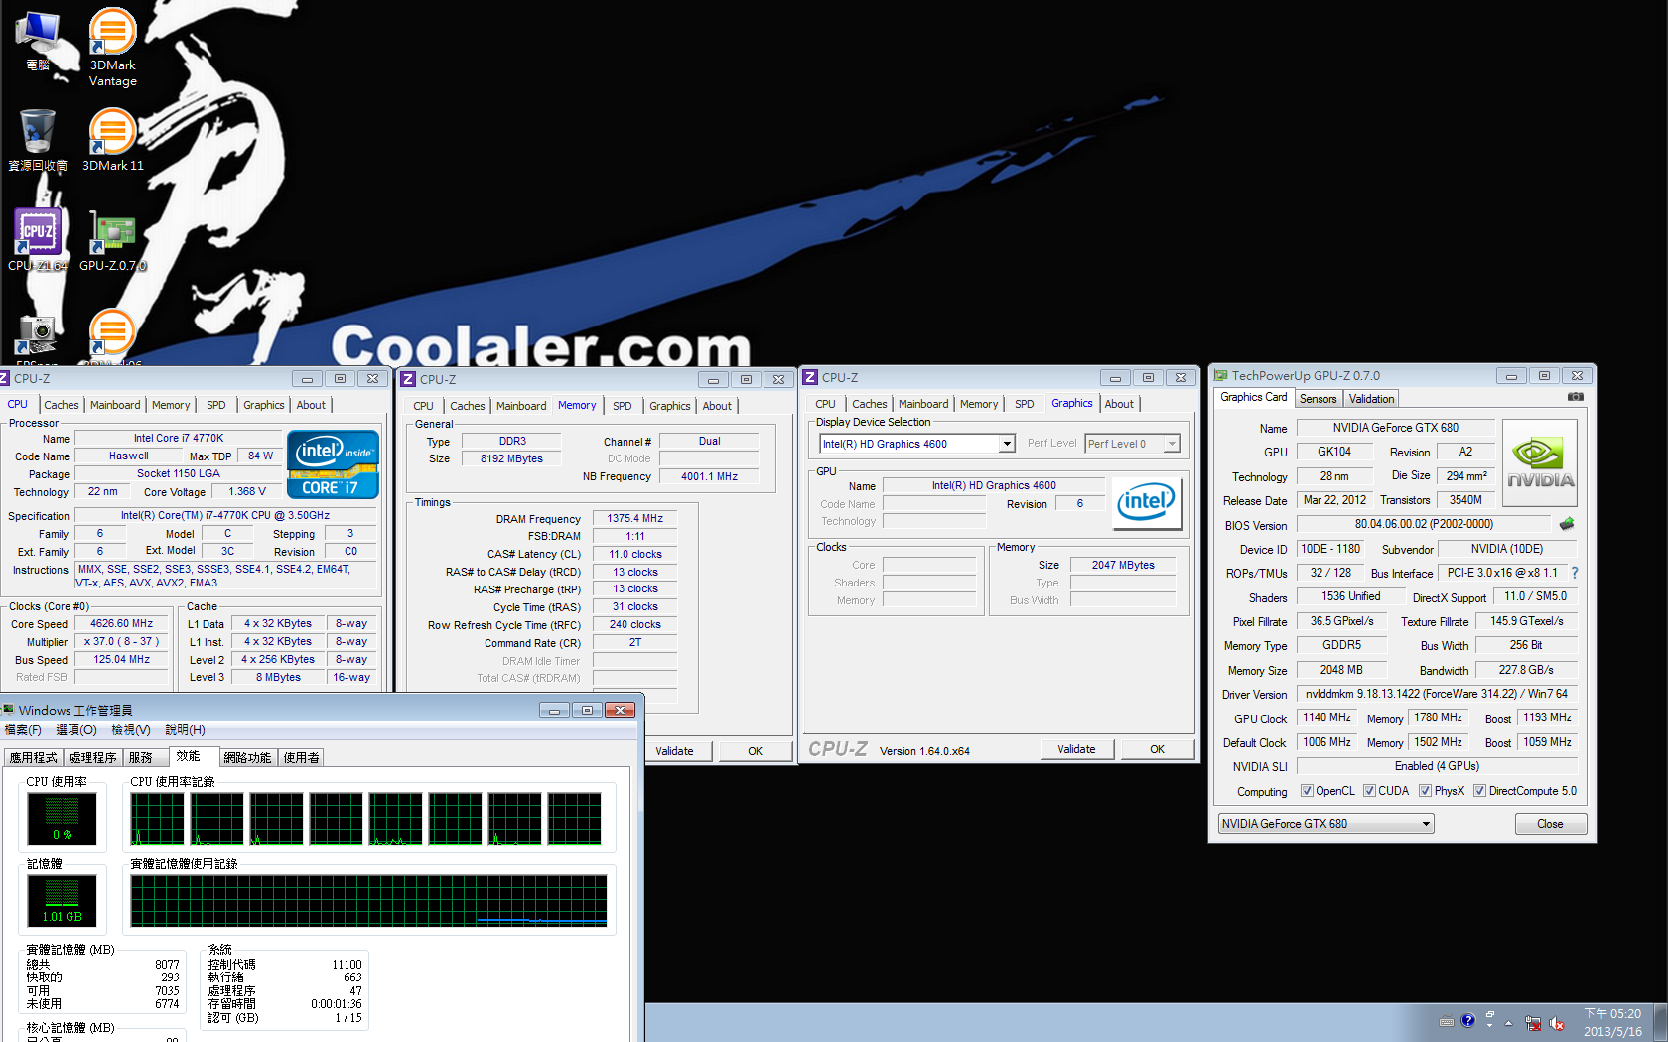Open Graphics tab in CPU-Z Memory window
Viewport: 1668px width, 1042px height.
[x=670, y=406]
